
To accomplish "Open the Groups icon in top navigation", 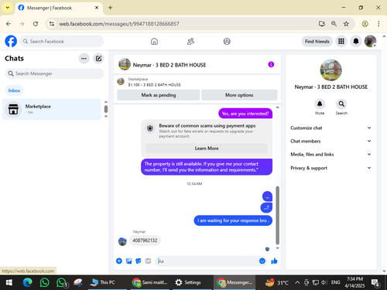I will pos(227,41).
